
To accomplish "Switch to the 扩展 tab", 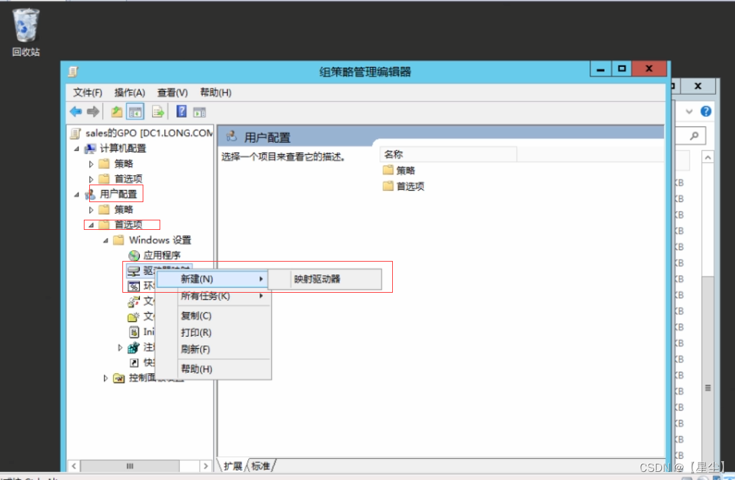I will click(233, 466).
